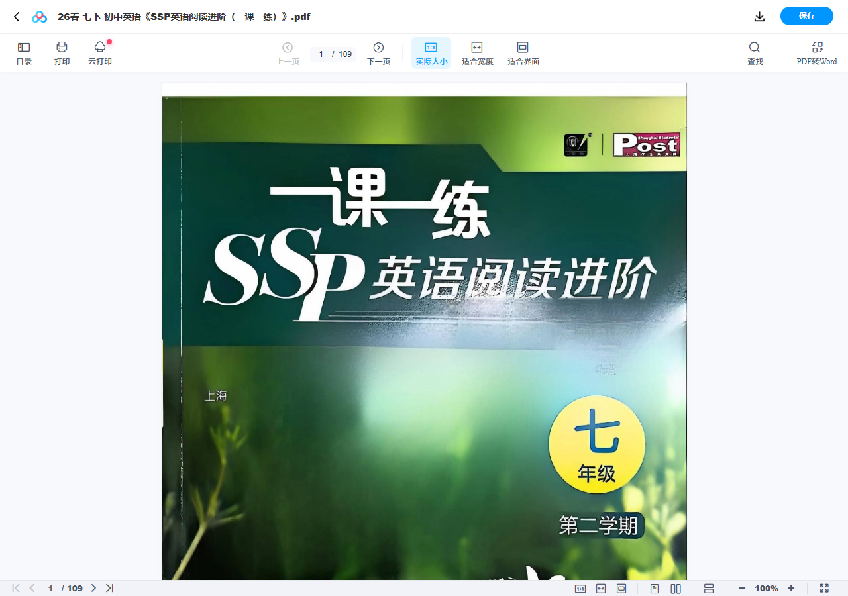Enable continuous scrolling view
The image size is (848, 596).
[x=709, y=588]
